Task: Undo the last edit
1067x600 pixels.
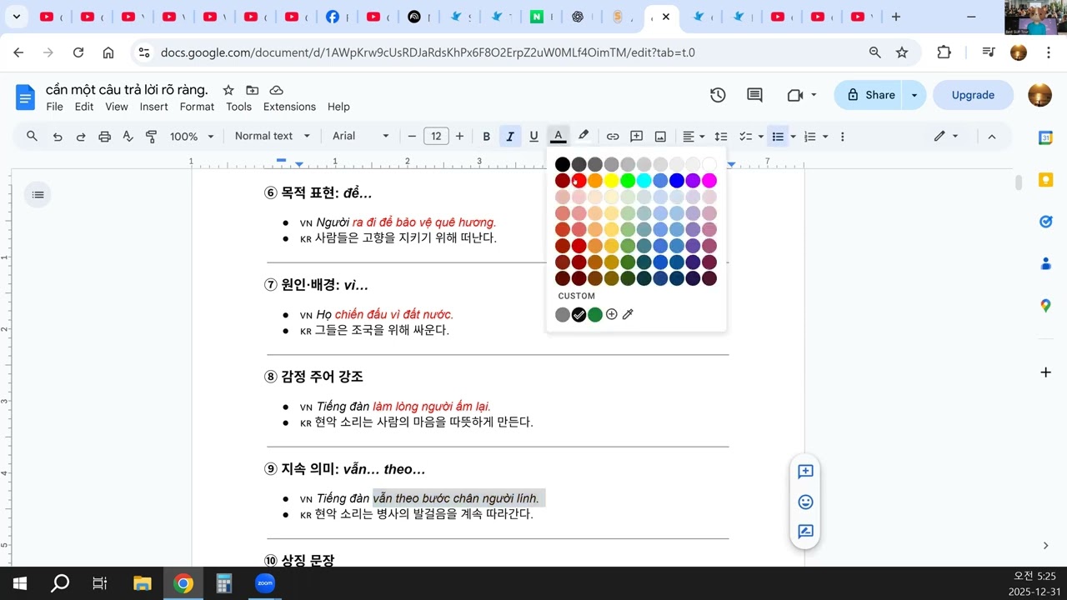Action: (x=58, y=137)
